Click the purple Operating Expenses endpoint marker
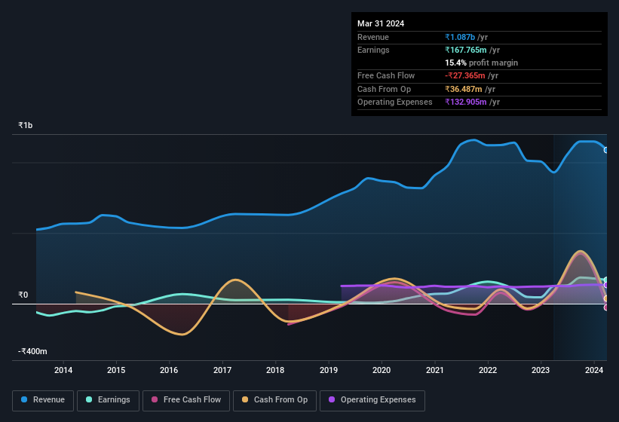Viewport: 619px width, 422px height. [x=606, y=285]
